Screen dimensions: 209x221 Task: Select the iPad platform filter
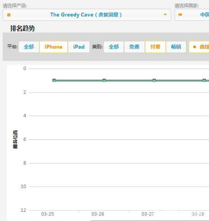[x=79, y=47]
